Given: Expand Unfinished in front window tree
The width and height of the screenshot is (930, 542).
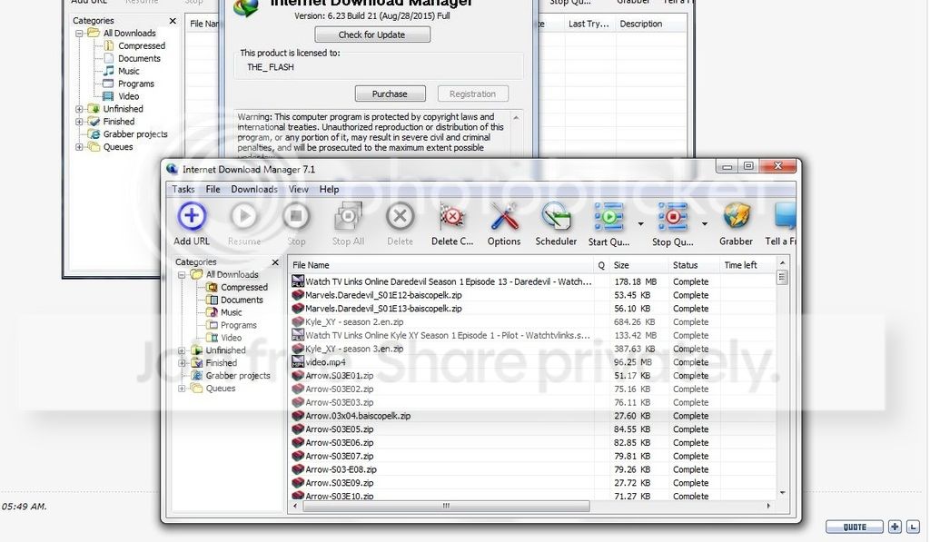Looking at the screenshot, I should click(182, 350).
